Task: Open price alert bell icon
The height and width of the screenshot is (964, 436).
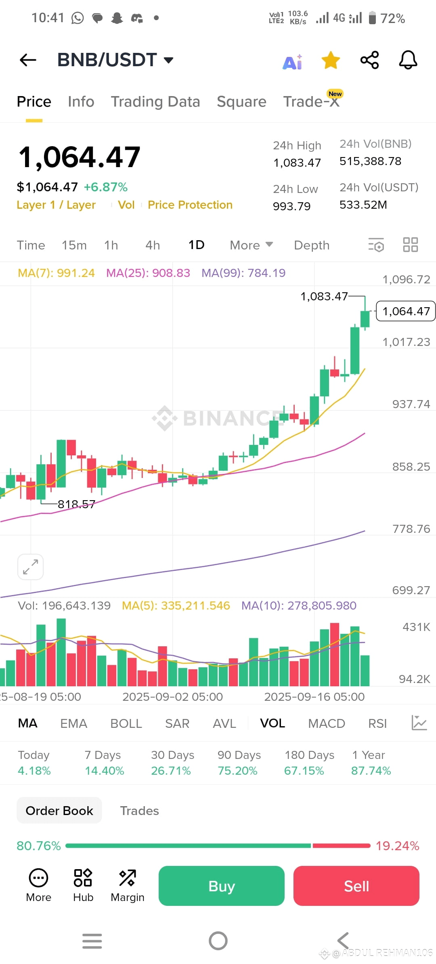Action: click(x=408, y=60)
